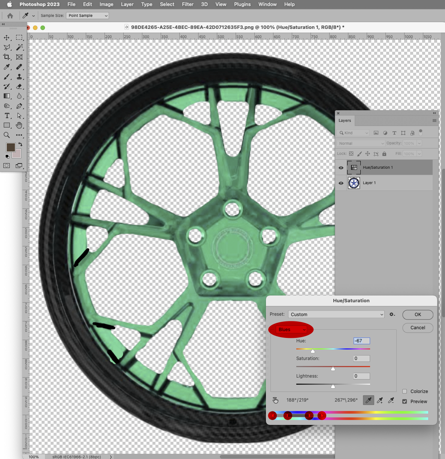Select the Move tool
The image size is (445, 459).
(6, 37)
